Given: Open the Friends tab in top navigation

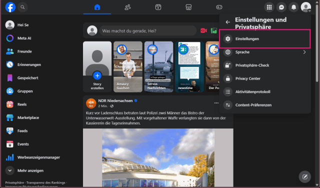Looking at the screenshot, I should (x=127, y=7).
